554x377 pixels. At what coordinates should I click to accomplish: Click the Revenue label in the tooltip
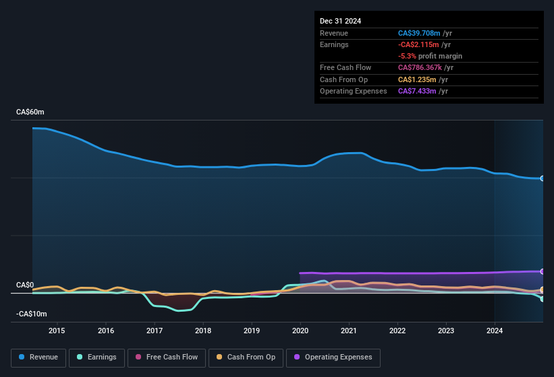pyautogui.click(x=334, y=33)
